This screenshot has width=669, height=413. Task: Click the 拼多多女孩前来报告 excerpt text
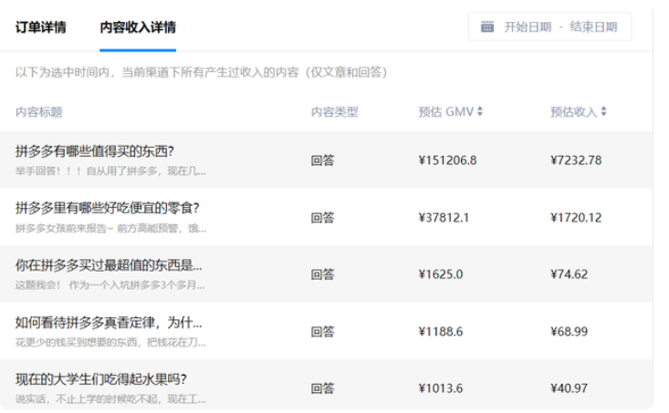(x=110, y=229)
